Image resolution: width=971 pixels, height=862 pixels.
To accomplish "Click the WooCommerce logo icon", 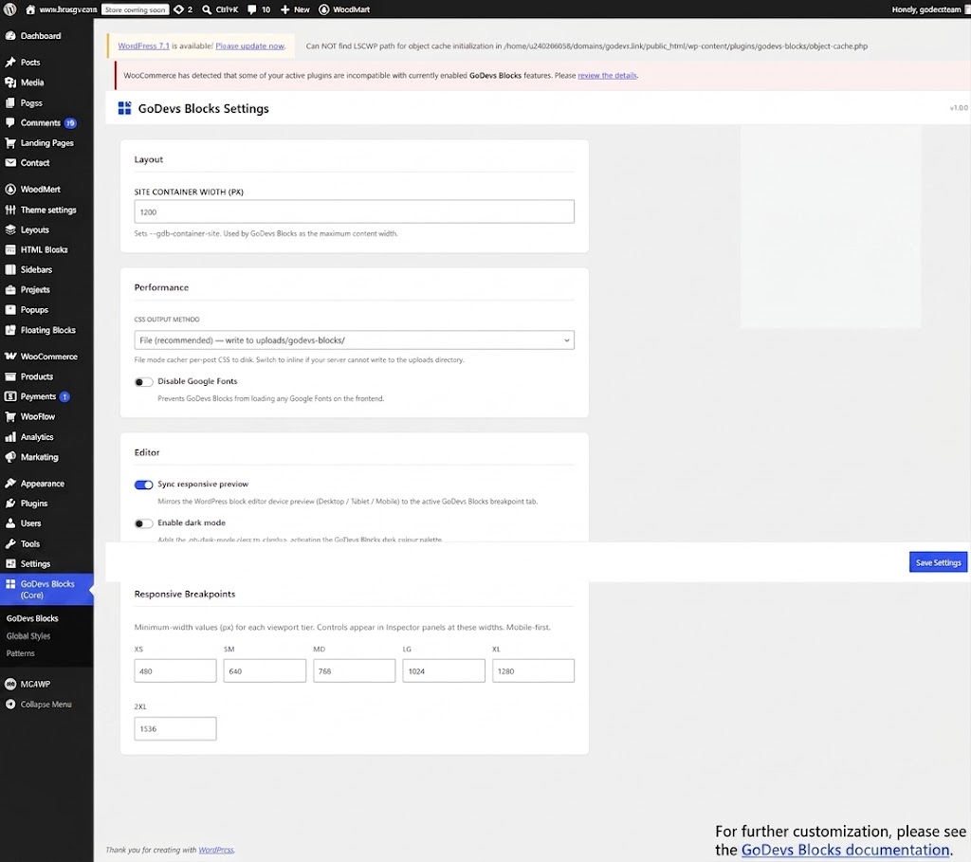I will click(9, 356).
